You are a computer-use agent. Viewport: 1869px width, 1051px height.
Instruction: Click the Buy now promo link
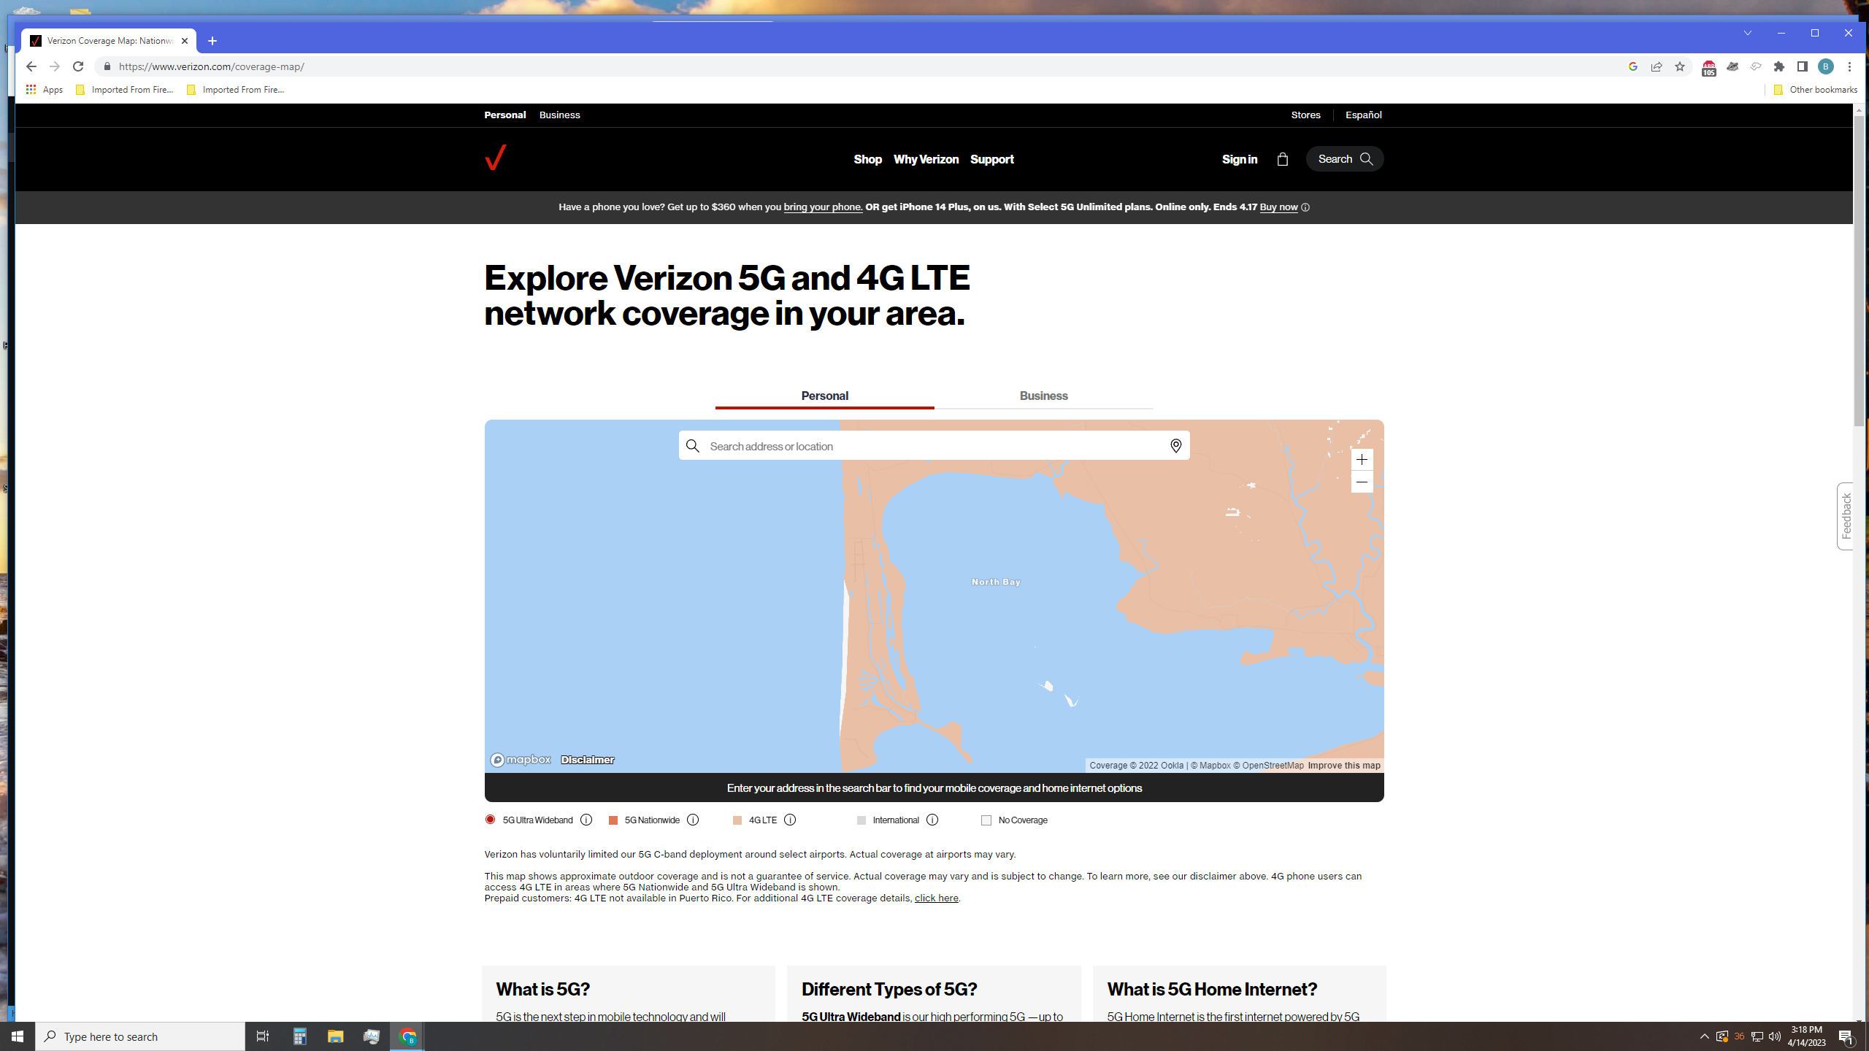(1278, 207)
